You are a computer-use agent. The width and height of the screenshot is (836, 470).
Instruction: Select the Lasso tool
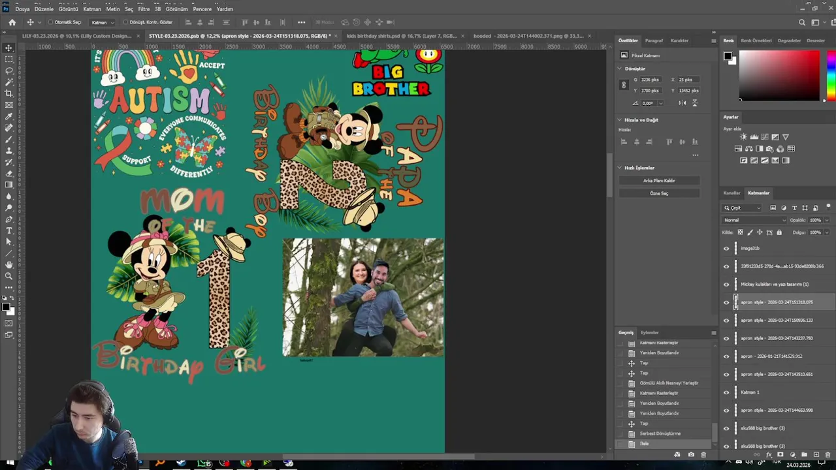pos(9,70)
